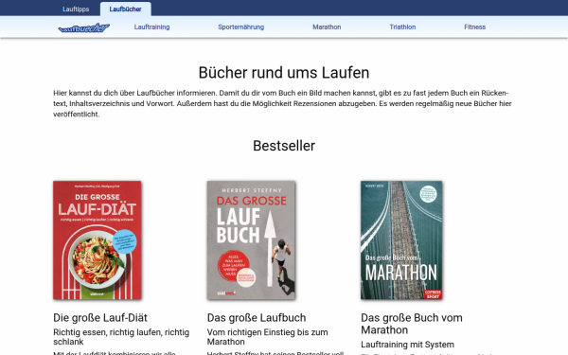
Task: Click the Das grosse Laufbuch cover image
Action: pos(251,240)
